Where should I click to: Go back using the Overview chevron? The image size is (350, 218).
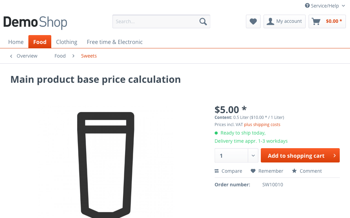click(11, 56)
